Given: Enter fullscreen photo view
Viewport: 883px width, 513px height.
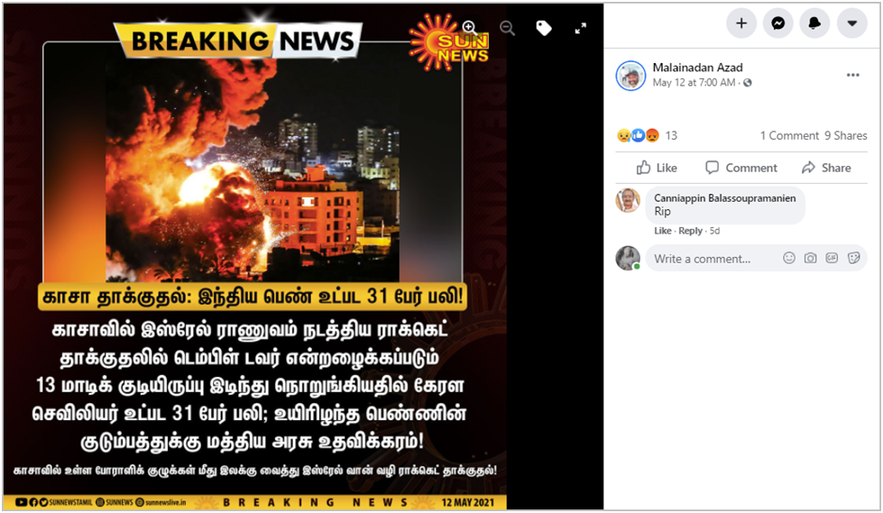Looking at the screenshot, I should pyautogui.click(x=581, y=28).
